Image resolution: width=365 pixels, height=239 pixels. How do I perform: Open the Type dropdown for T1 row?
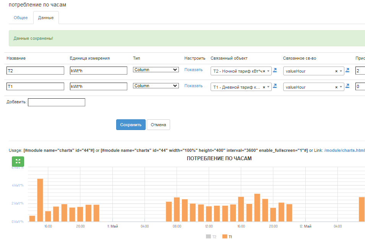point(156,86)
